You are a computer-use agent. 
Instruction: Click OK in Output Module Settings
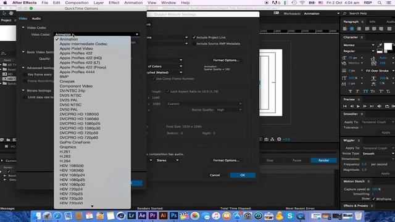243,175
